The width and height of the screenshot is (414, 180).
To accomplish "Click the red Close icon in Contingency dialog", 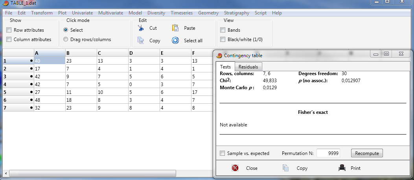I will click(x=235, y=168).
